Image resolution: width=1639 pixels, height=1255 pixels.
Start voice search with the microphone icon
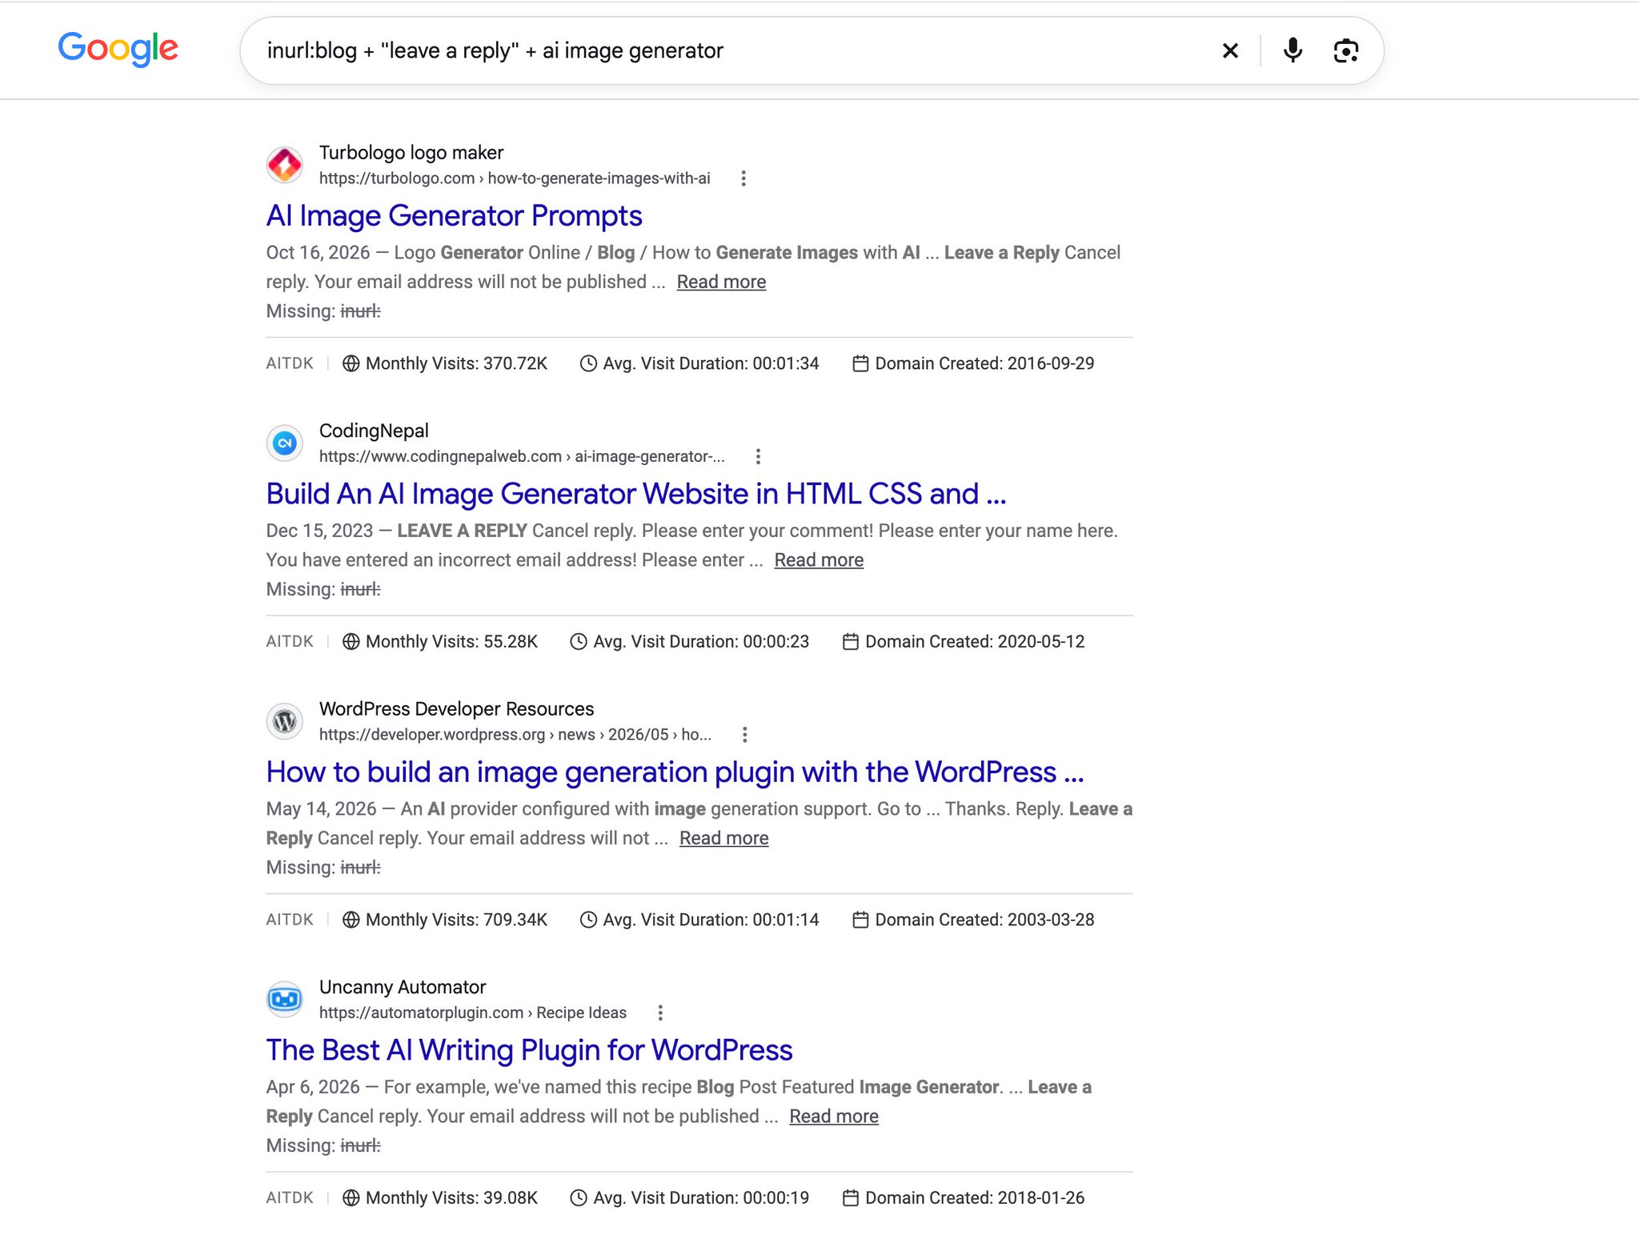point(1292,50)
